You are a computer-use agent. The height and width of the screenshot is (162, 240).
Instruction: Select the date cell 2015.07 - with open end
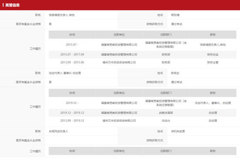tap(72, 44)
